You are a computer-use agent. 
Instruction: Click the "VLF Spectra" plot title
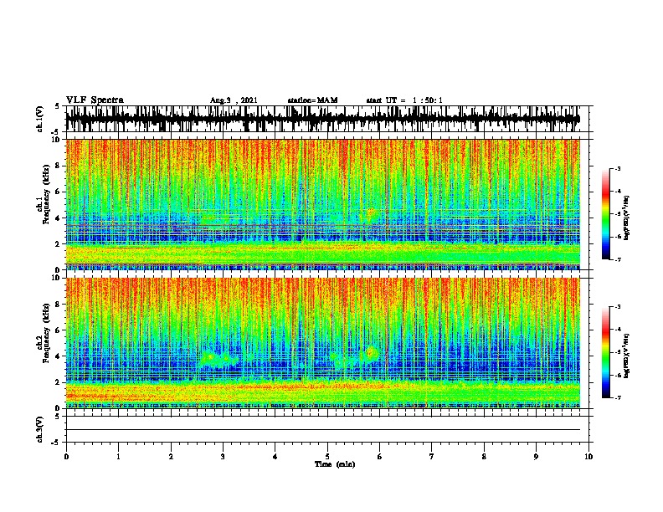[95, 100]
